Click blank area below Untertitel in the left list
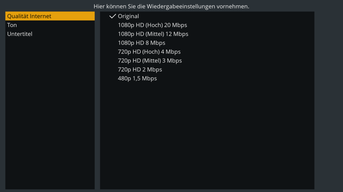Image resolution: width=343 pixels, height=192 pixels. tap(50, 109)
